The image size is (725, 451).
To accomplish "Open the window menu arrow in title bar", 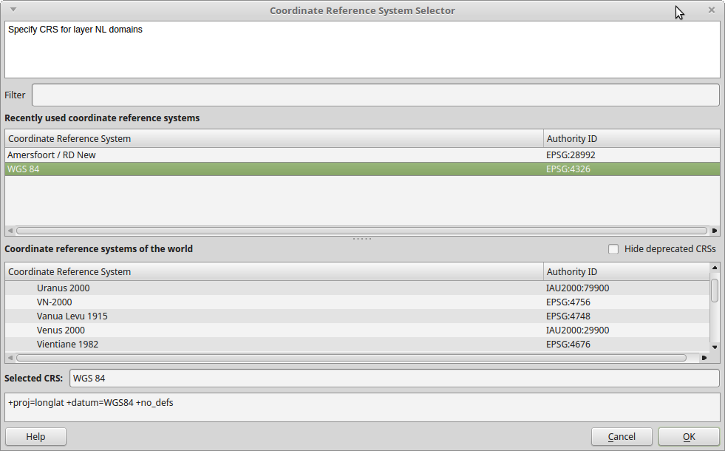I will 13,10.
